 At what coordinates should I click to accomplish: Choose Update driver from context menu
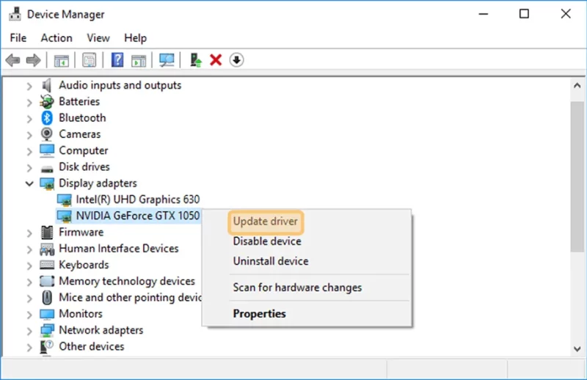[x=266, y=222]
